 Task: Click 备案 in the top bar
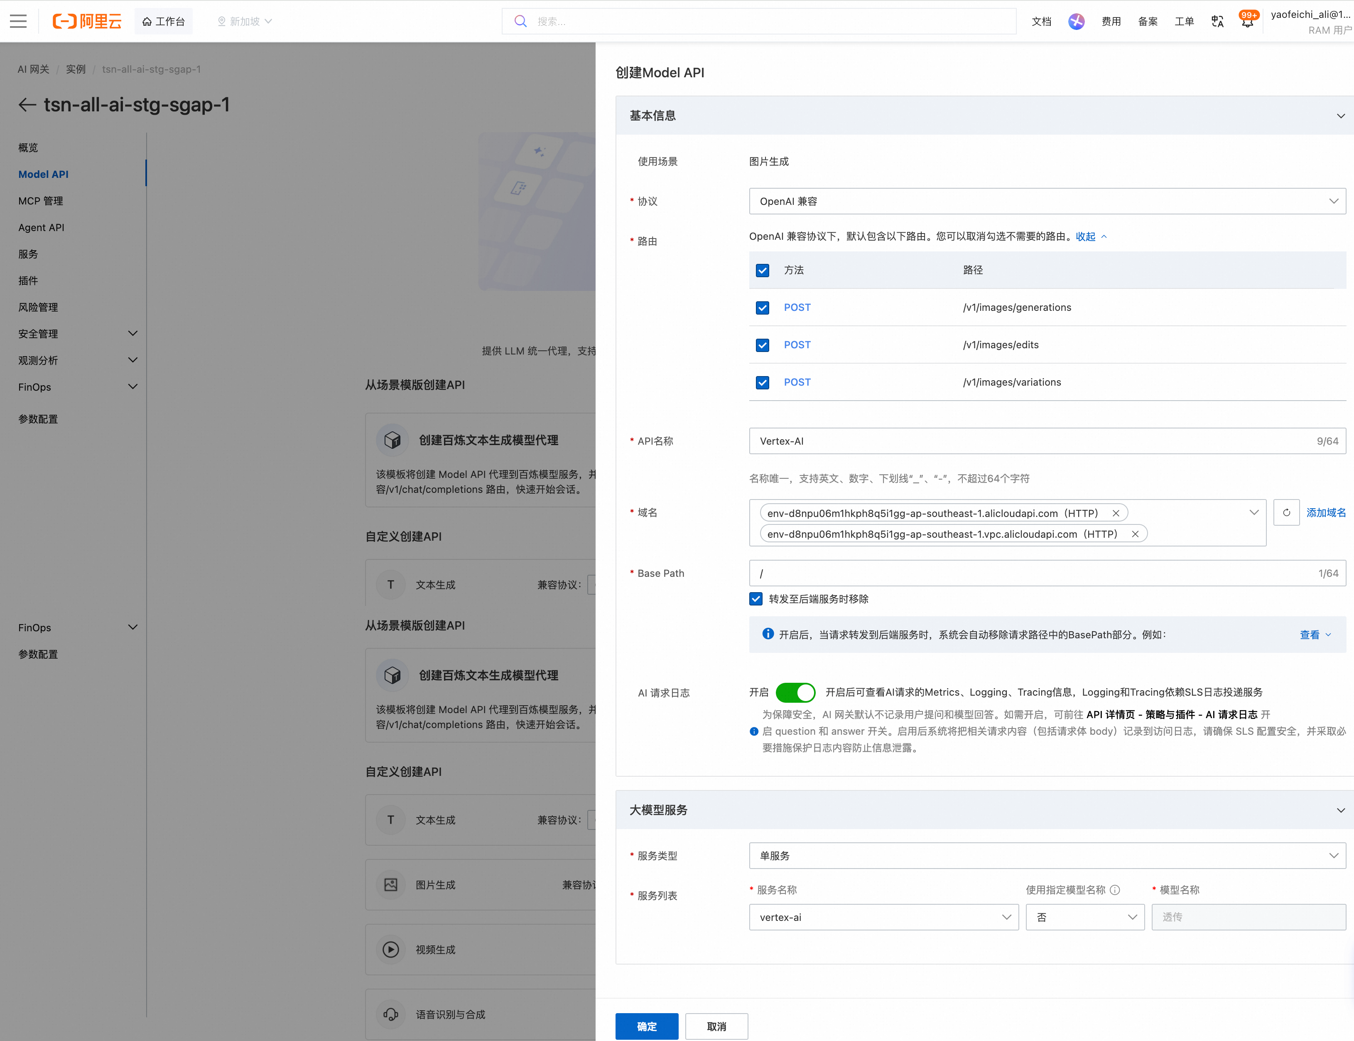[1148, 21]
